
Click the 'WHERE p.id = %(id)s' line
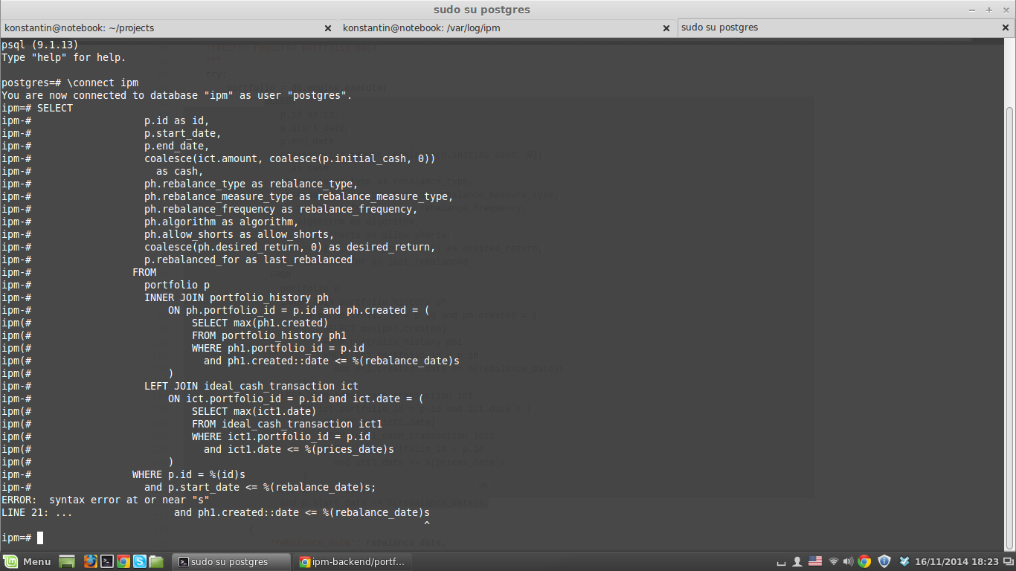click(x=189, y=474)
